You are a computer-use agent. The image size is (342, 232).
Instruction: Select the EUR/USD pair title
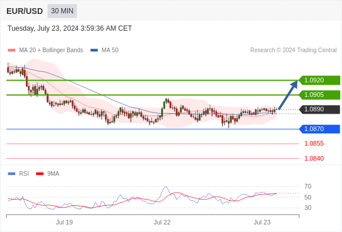pyautogui.click(x=25, y=11)
